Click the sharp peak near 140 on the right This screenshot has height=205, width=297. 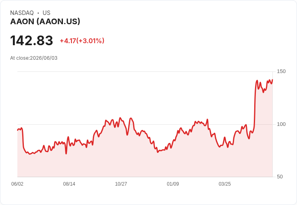pyautogui.click(x=257, y=81)
